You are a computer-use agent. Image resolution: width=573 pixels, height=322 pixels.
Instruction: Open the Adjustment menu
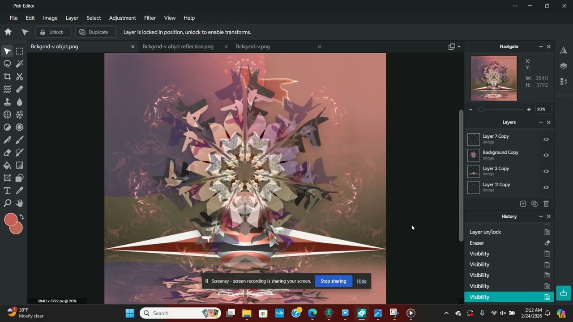[x=122, y=18]
